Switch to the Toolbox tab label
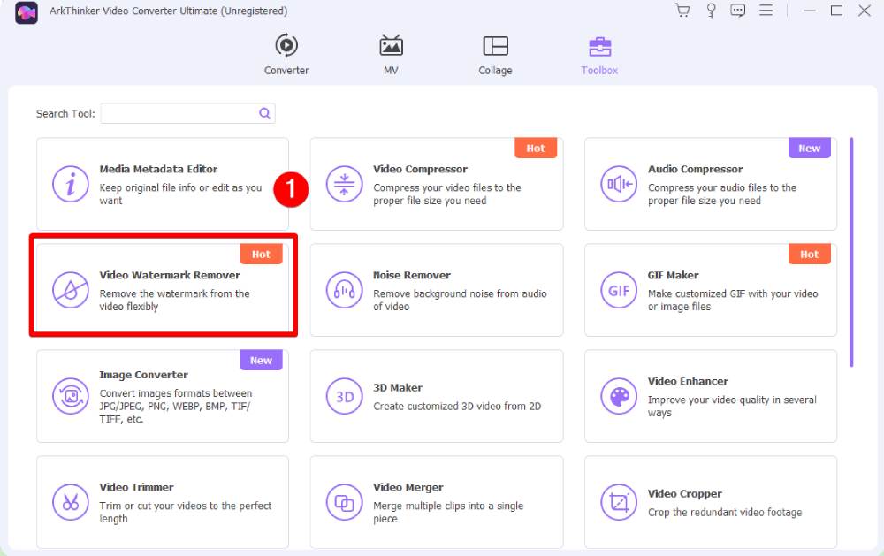This screenshot has width=884, height=556. point(600,71)
